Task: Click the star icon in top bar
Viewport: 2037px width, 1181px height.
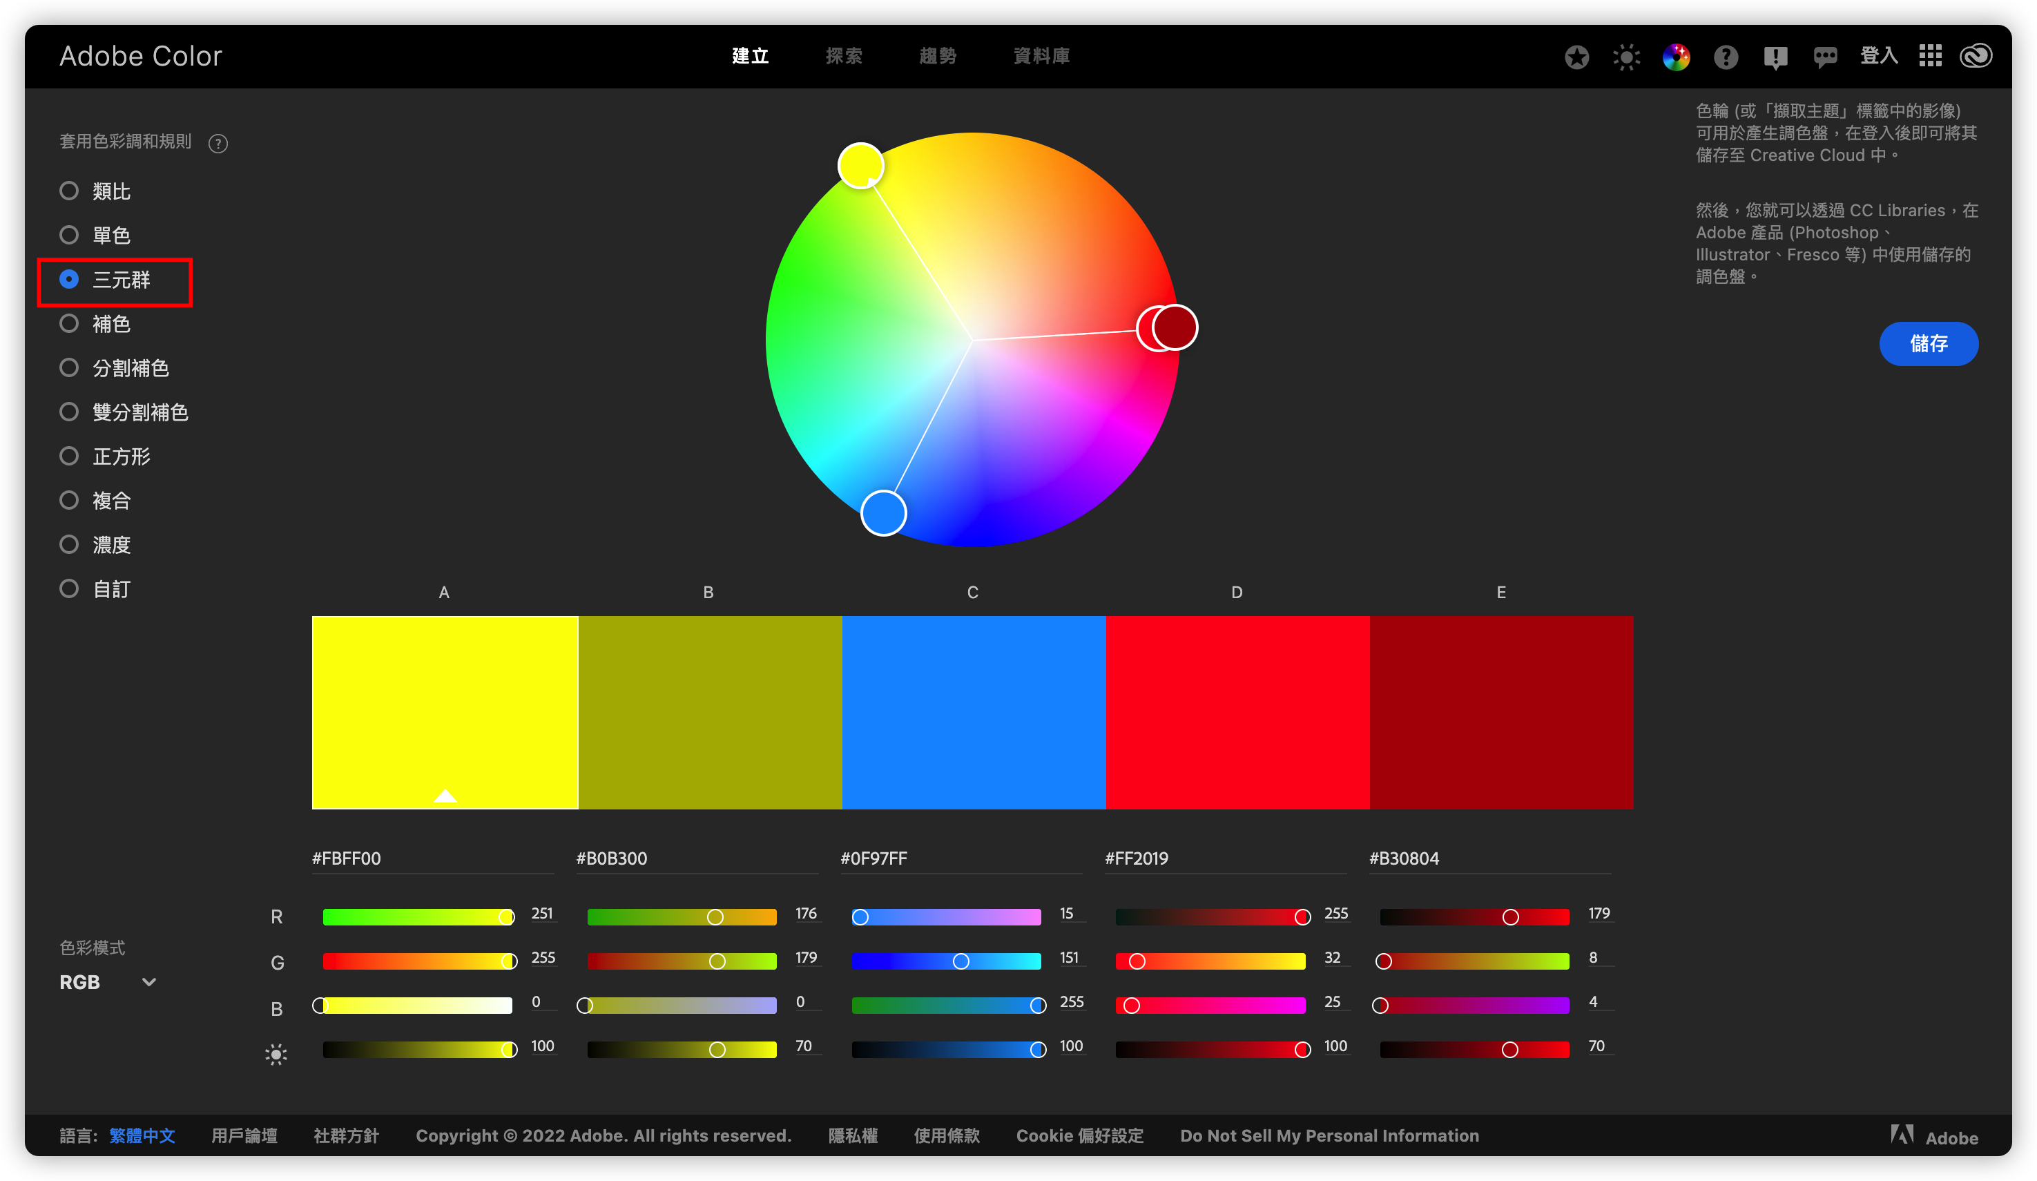Action: coord(1576,57)
